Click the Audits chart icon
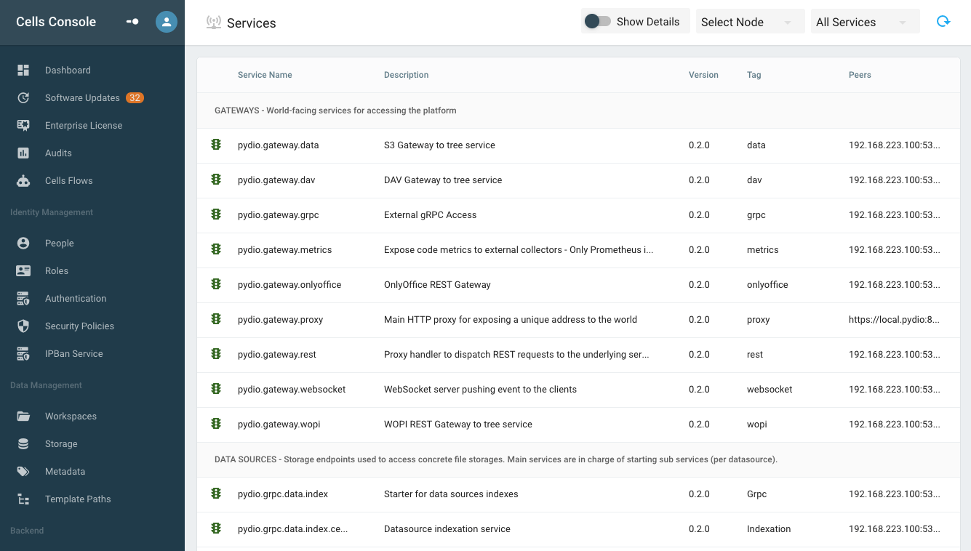The image size is (971, 551). pos(23,153)
